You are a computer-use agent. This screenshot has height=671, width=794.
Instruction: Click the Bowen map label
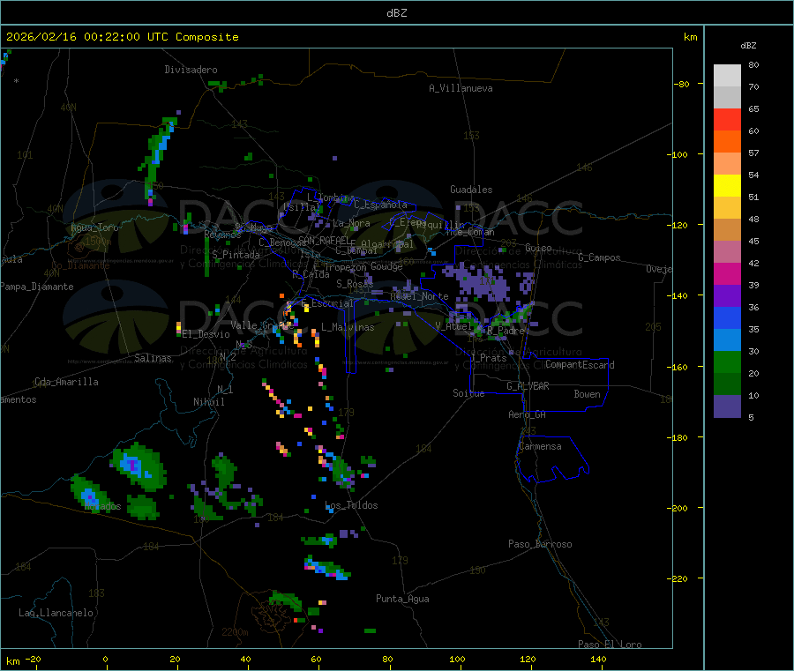588,394
